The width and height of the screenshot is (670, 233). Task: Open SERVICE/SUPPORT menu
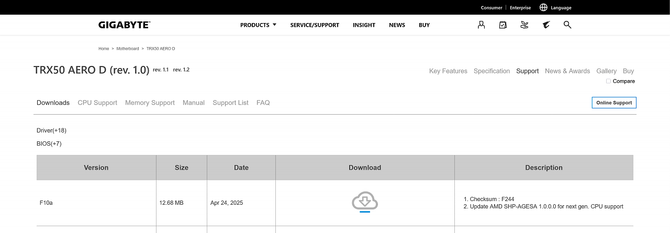(315, 25)
